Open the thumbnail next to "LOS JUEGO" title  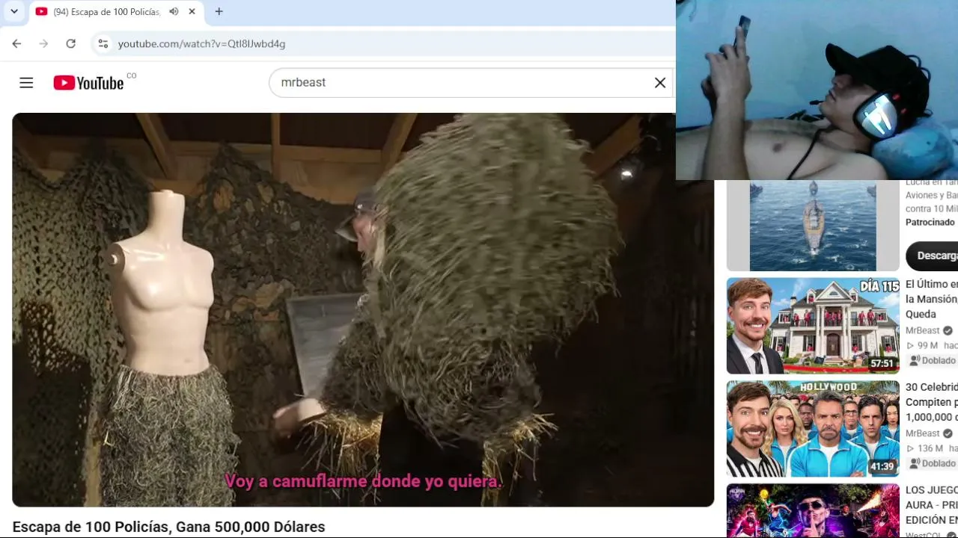(x=813, y=510)
